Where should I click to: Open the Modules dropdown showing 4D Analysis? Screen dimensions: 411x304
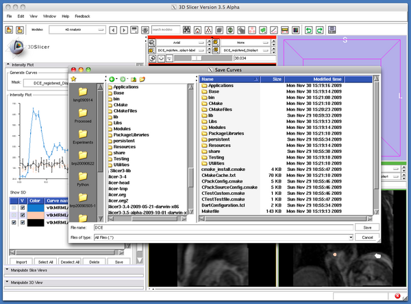point(76,30)
